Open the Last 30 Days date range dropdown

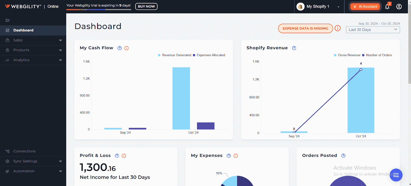(x=373, y=30)
